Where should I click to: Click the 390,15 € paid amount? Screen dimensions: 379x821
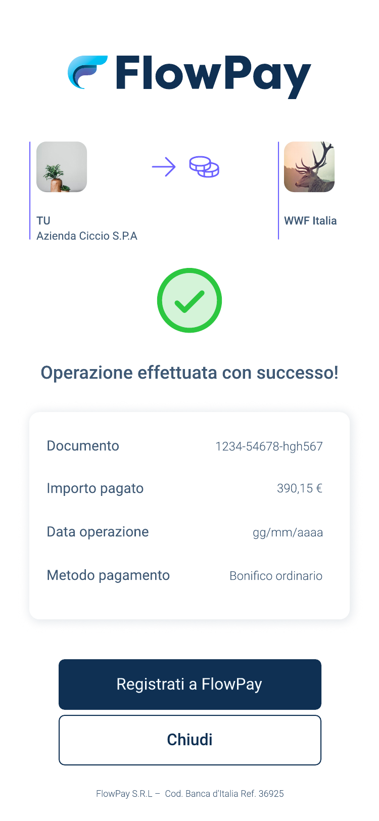pos(300,488)
